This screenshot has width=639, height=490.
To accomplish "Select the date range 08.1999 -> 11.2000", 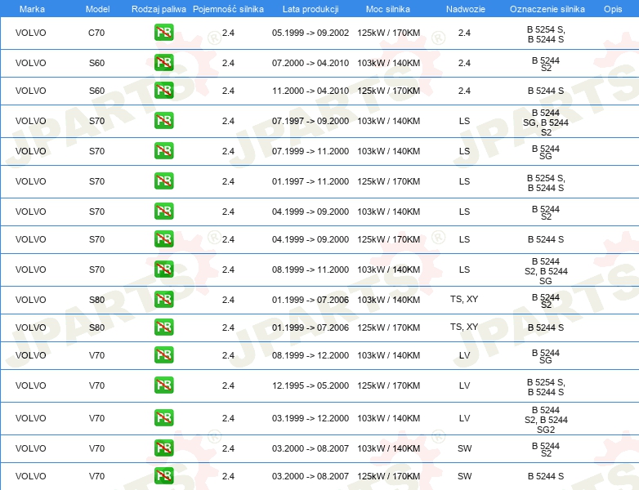I will pyautogui.click(x=311, y=269).
